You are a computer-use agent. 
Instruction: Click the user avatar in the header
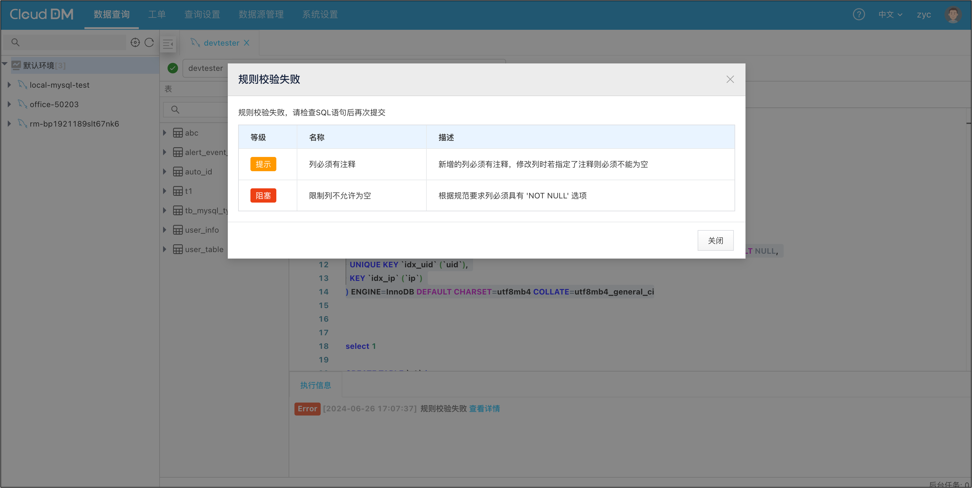tap(953, 14)
